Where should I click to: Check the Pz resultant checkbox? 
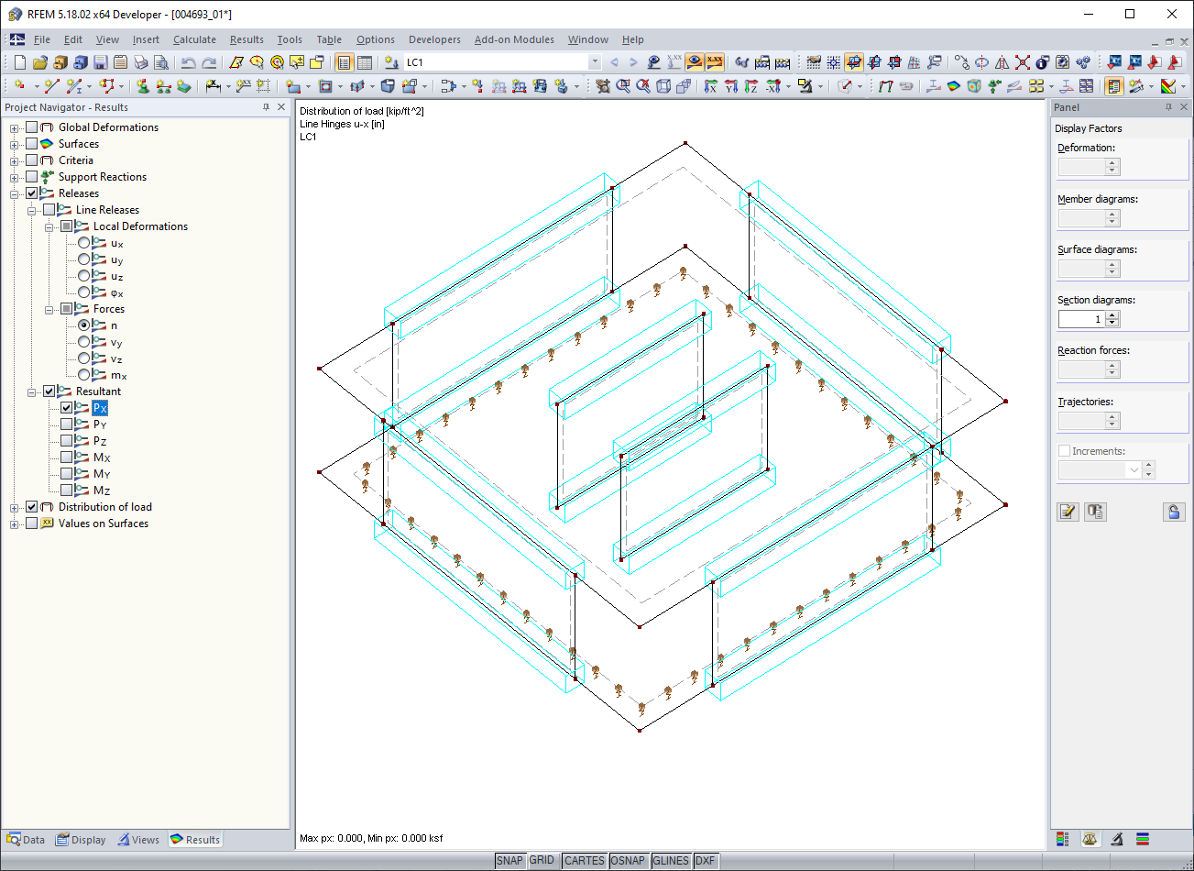(67, 441)
